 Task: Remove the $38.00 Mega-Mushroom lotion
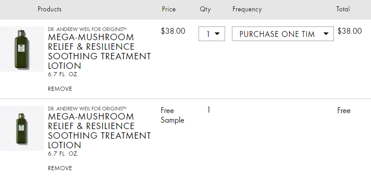[60, 89]
